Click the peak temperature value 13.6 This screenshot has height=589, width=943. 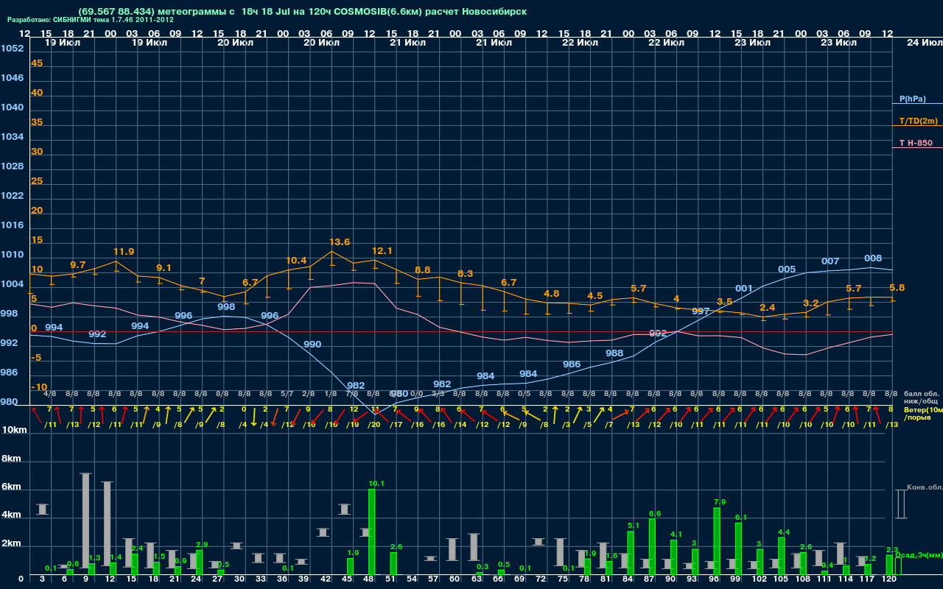click(x=340, y=241)
